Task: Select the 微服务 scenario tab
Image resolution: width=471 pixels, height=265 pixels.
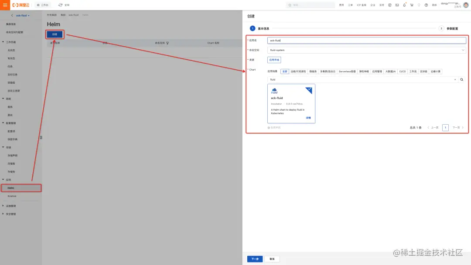Action: tap(313, 71)
